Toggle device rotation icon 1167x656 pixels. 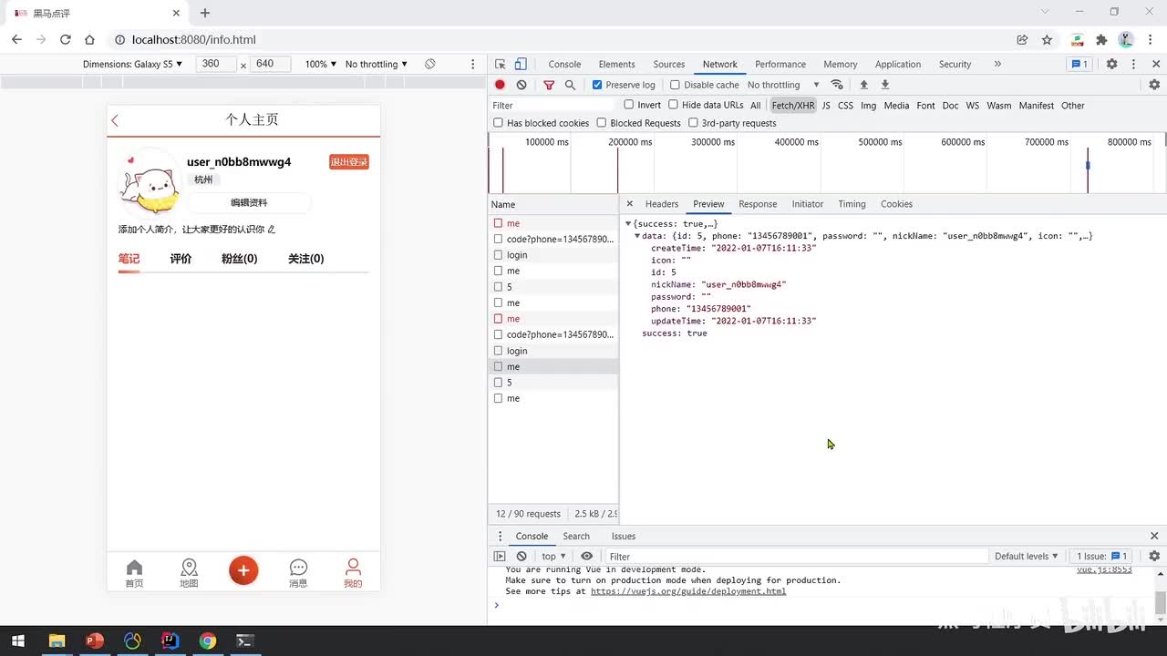click(430, 64)
